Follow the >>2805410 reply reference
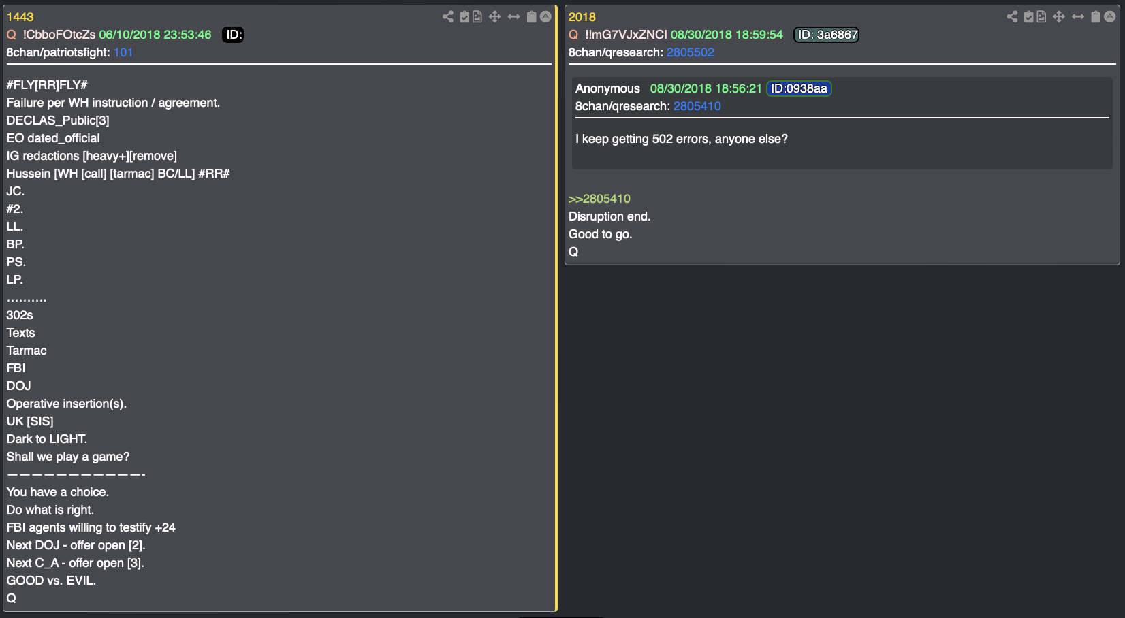 (x=599, y=199)
